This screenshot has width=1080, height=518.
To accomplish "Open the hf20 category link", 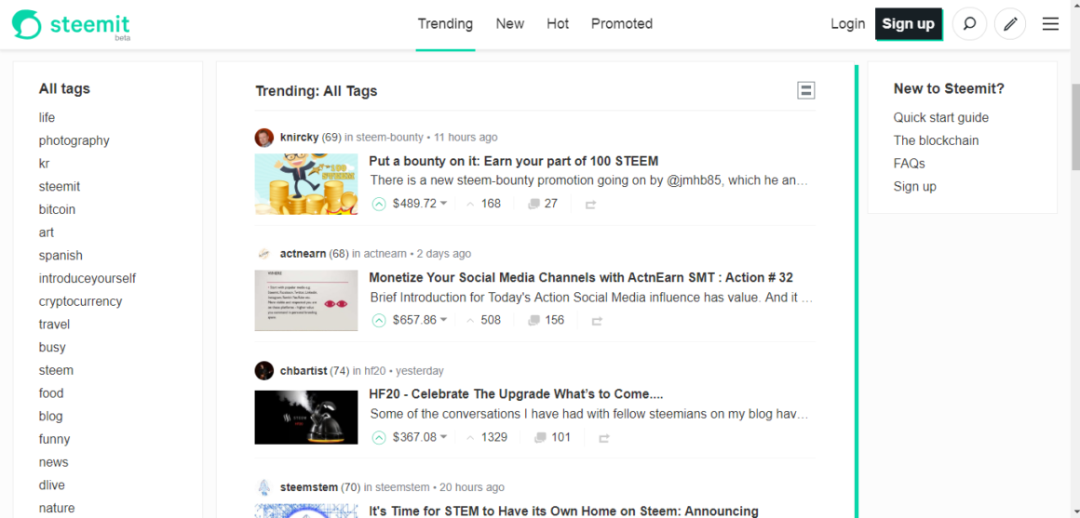I will [x=374, y=371].
